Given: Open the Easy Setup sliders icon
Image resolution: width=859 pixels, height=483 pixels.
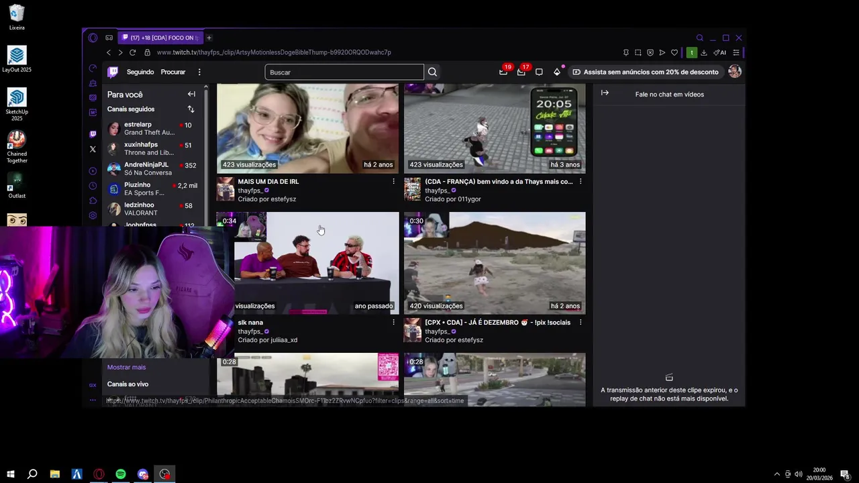Looking at the screenshot, I should [736, 52].
